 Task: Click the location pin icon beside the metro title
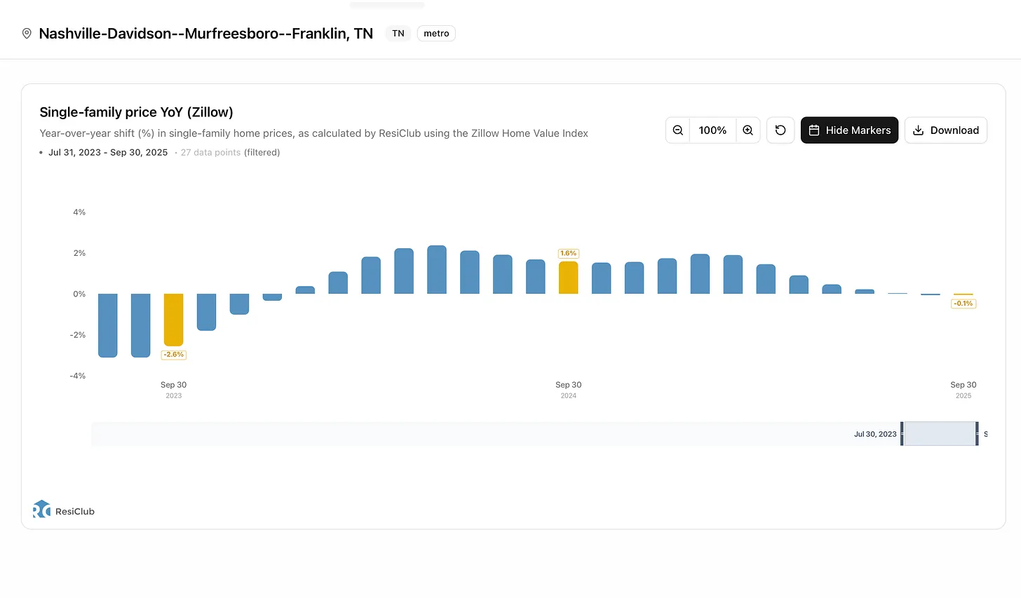coord(26,33)
